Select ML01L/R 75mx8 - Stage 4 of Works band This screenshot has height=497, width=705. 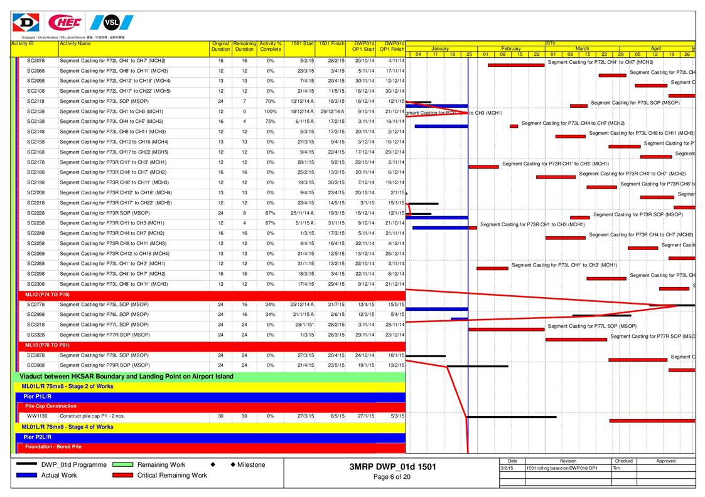210,427
